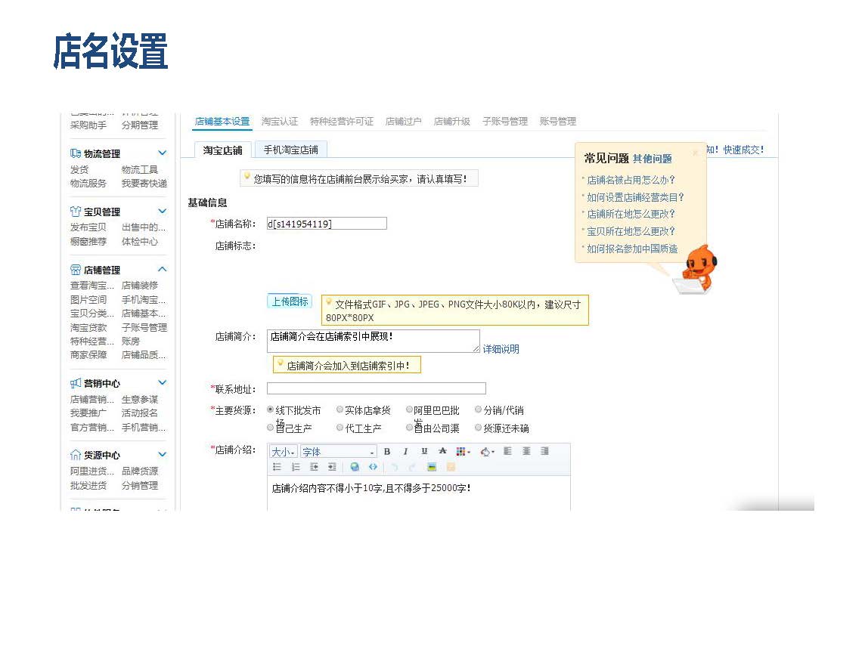Collapse the 店铺管理 section chevron
The height and width of the screenshot is (646, 862).
(162, 269)
